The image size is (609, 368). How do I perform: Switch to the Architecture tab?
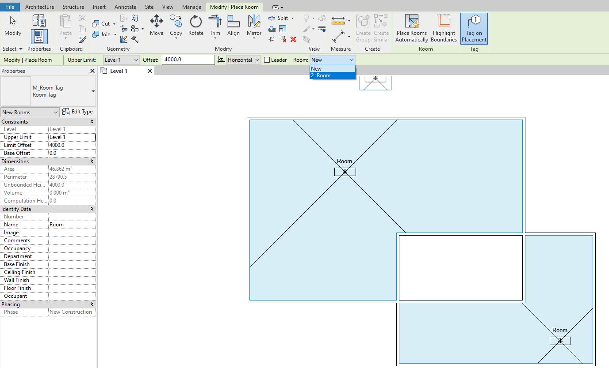[x=39, y=7]
